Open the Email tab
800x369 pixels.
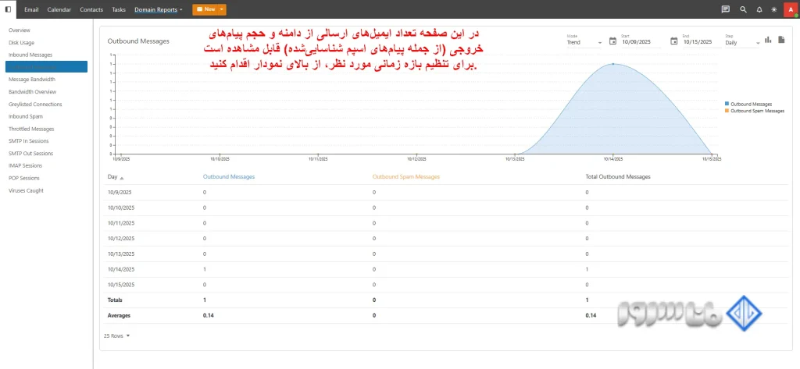click(31, 9)
